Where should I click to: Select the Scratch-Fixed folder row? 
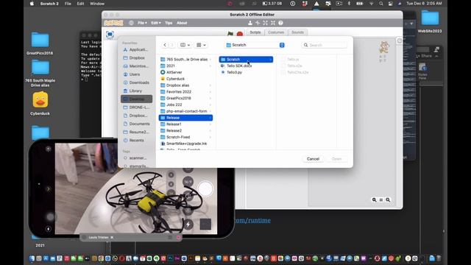185,137
